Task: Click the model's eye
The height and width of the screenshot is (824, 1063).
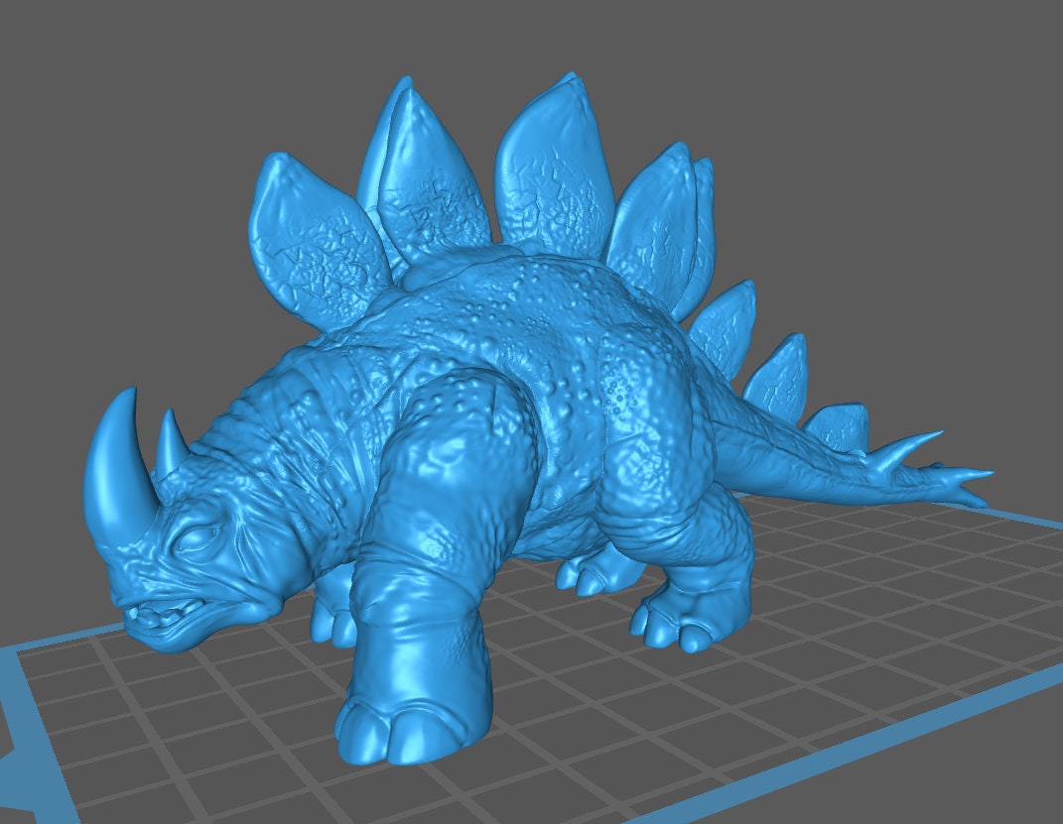Action: tap(192, 542)
